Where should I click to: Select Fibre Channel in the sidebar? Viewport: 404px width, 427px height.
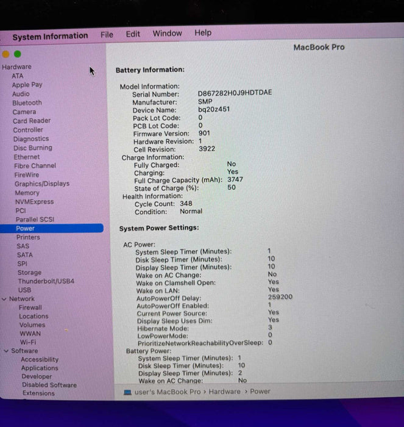coord(35,166)
